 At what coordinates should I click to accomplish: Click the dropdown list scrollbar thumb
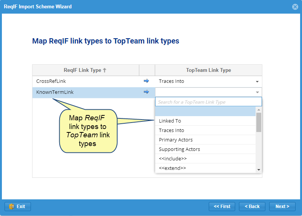(259, 123)
